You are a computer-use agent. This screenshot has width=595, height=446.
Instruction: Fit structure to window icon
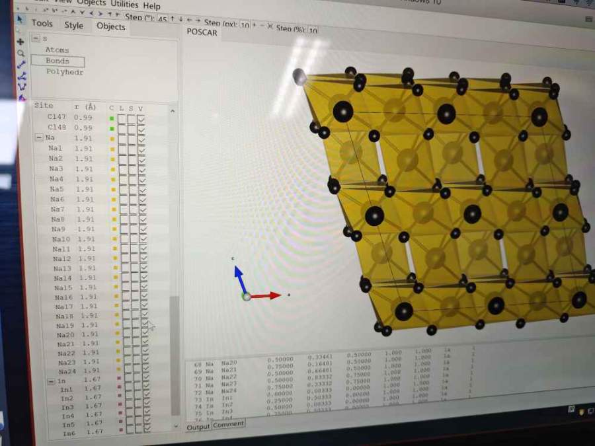tap(270, 26)
